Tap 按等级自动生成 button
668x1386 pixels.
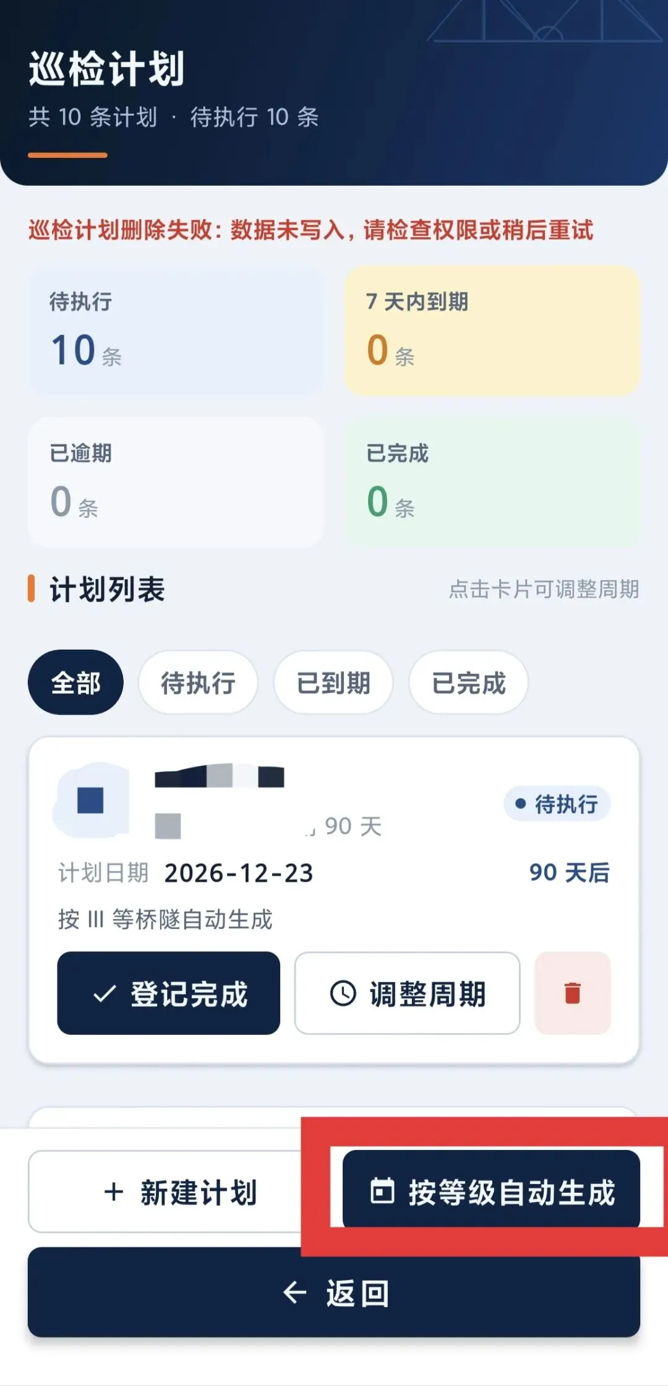491,1189
